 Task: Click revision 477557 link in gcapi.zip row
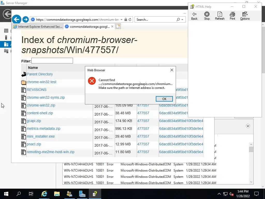143,121
